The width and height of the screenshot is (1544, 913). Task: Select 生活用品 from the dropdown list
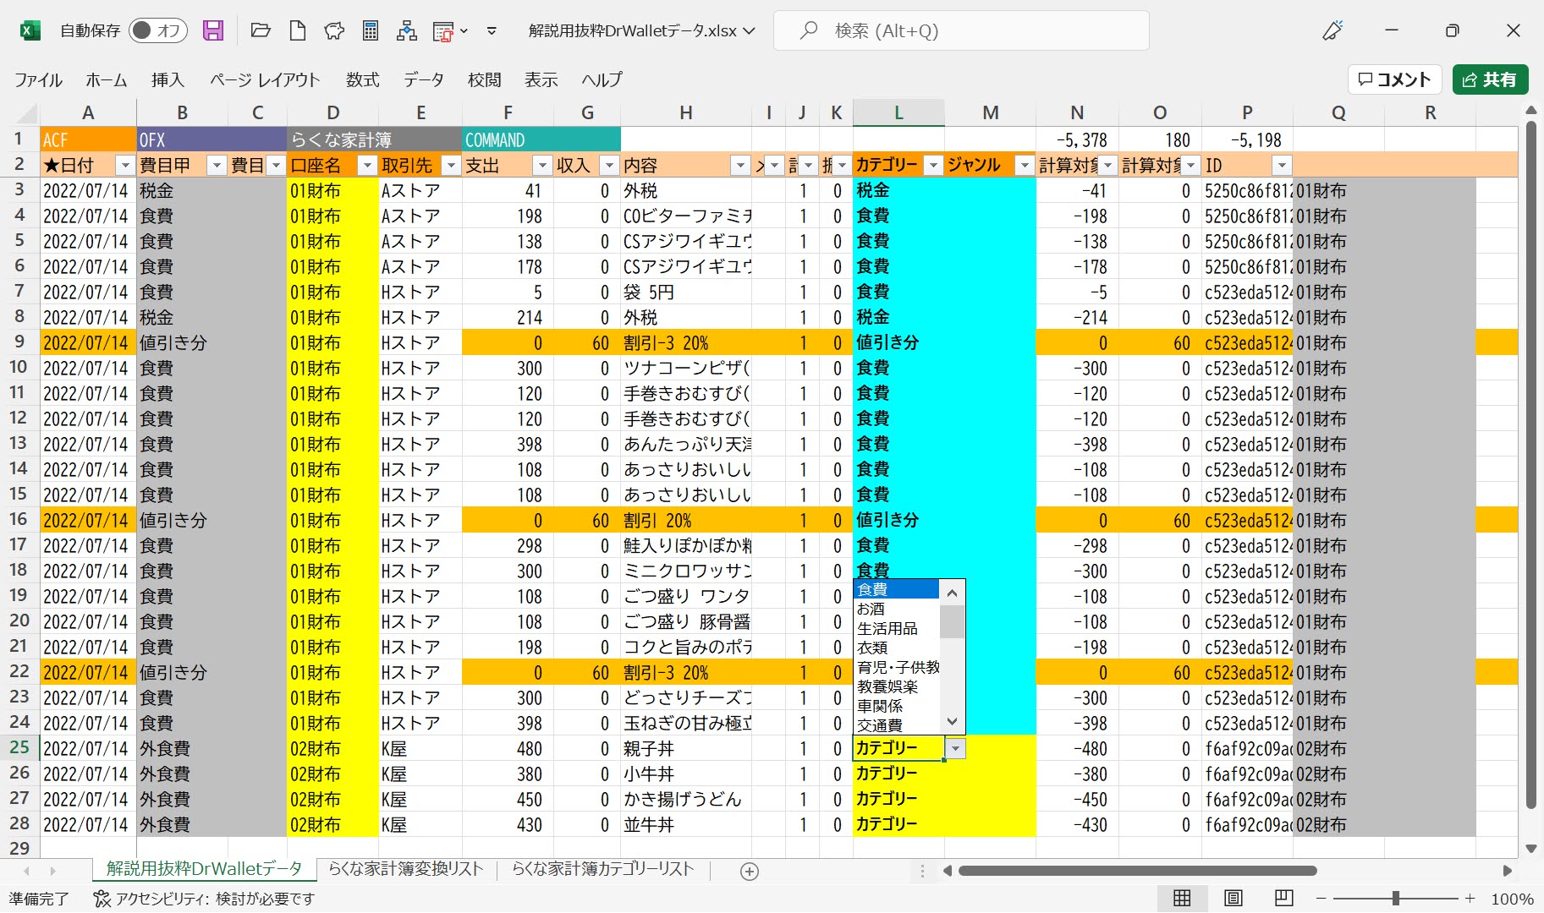coord(897,628)
